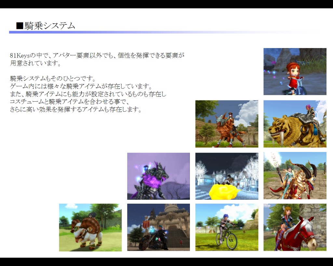Select the line starting with また、騎乗アイテムにも能力が
This screenshot has width=333, height=266.
pos(88,94)
